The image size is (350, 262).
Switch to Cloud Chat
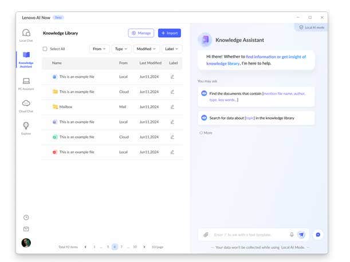26,105
